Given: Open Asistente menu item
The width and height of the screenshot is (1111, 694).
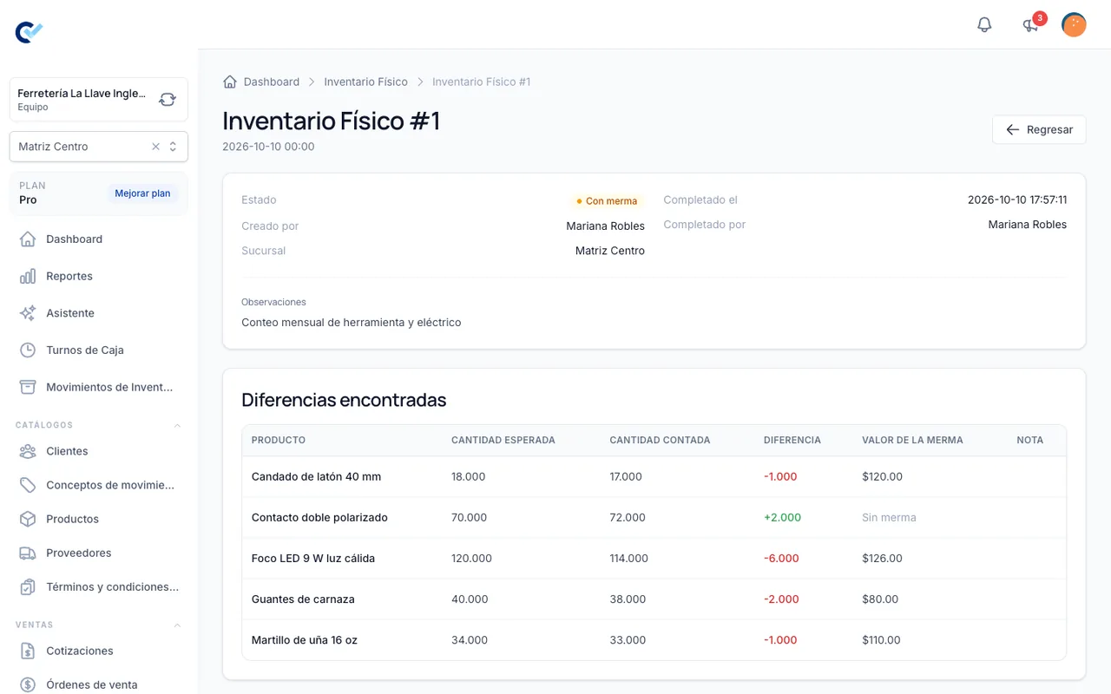Looking at the screenshot, I should coord(99,313).
